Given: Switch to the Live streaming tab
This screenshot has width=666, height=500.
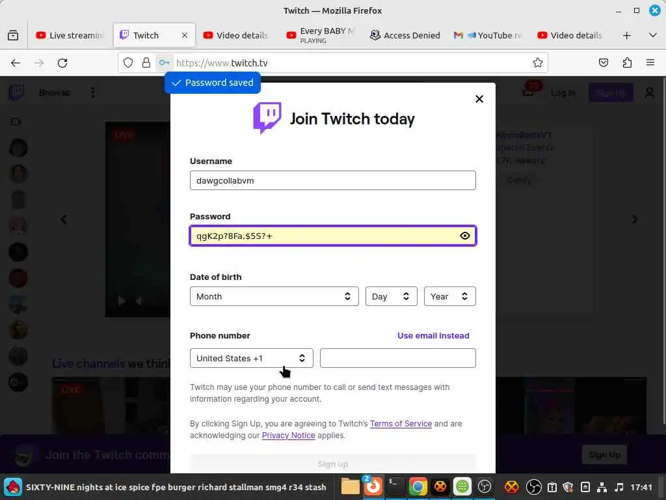Looking at the screenshot, I should coord(70,35).
